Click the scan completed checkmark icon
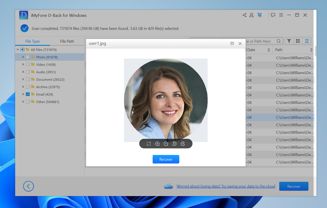Viewport: 327px width, 208px height. pos(25,28)
